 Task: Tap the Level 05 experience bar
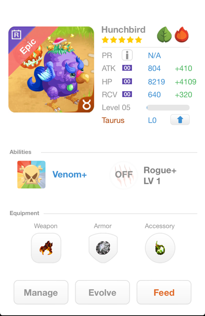coord(168,107)
